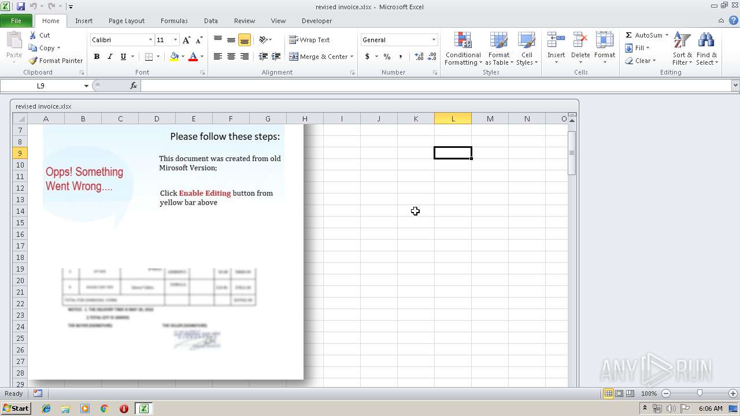Click the macro record icon in status bar

click(38, 393)
